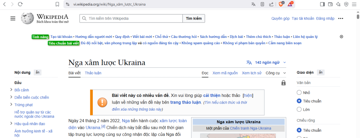Click the Tạo tài khoản header link
This screenshot has width=360, height=138.
303,19
